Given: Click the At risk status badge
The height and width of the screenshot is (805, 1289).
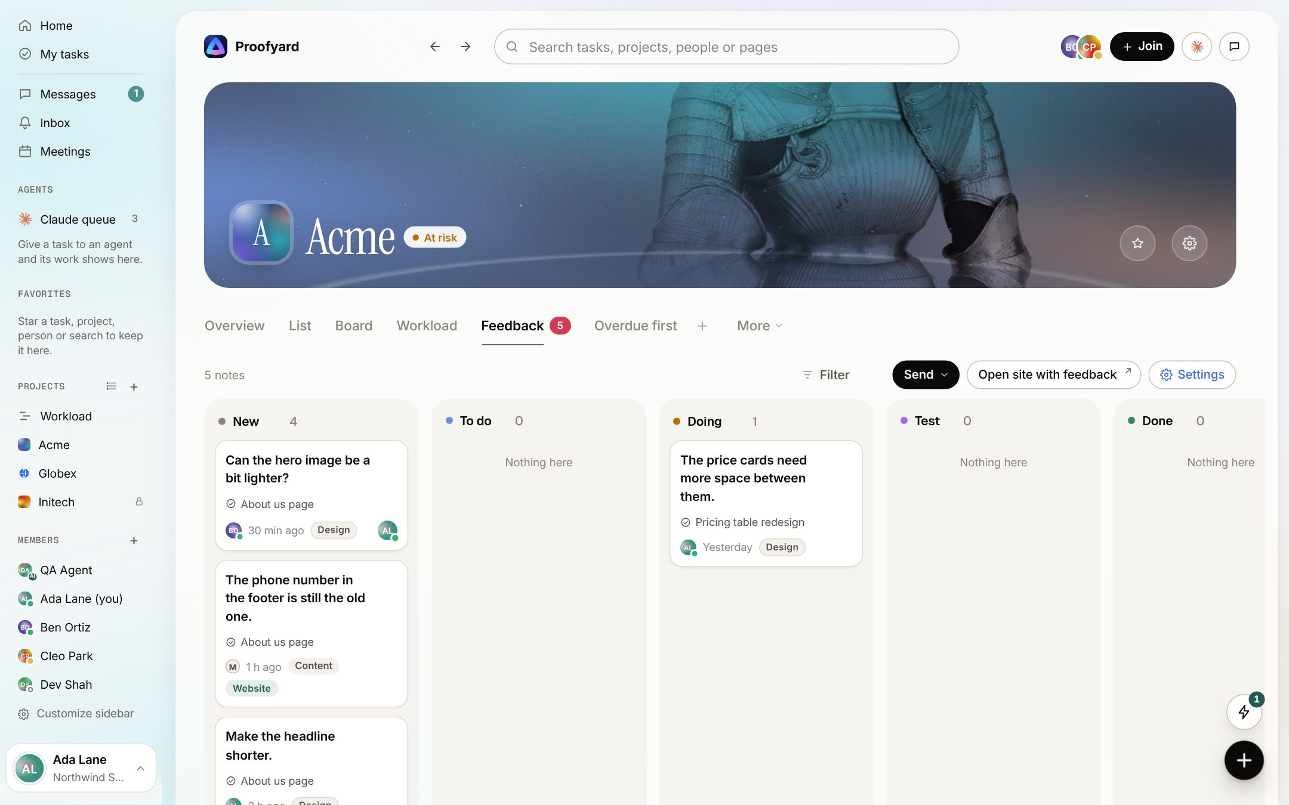Looking at the screenshot, I should (x=434, y=237).
